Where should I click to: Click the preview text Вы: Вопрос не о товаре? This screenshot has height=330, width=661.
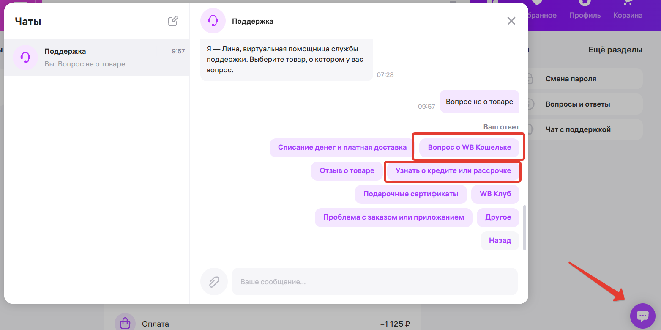(85, 64)
